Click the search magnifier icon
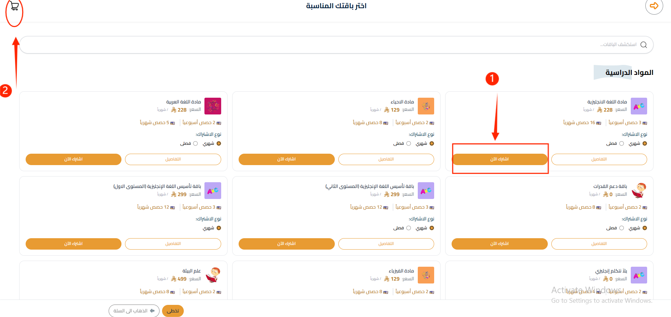This screenshot has width=671, height=317. point(644,45)
